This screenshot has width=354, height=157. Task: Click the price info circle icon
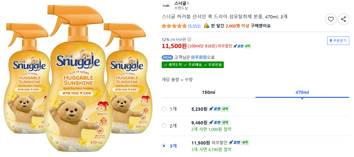point(189,39)
